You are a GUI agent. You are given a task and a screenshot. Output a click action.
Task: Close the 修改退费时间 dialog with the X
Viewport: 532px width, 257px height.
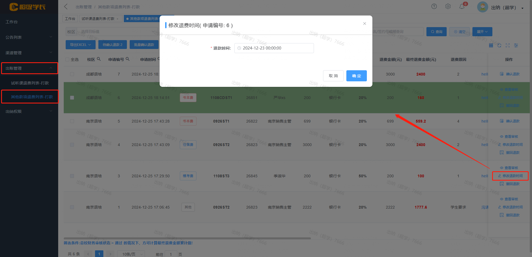[x=364, y=24]
